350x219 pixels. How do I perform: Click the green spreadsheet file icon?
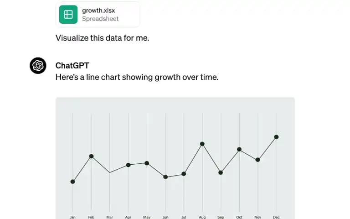pos(68,15)
